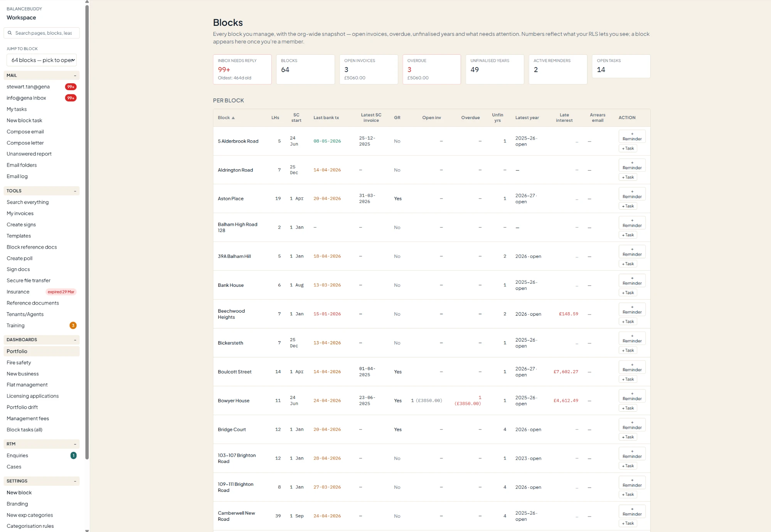The width and height of the screenshot is (771, 532).
Task: Click the Insurance expired 29 Mar badge
Action: (x=61, y=292)
